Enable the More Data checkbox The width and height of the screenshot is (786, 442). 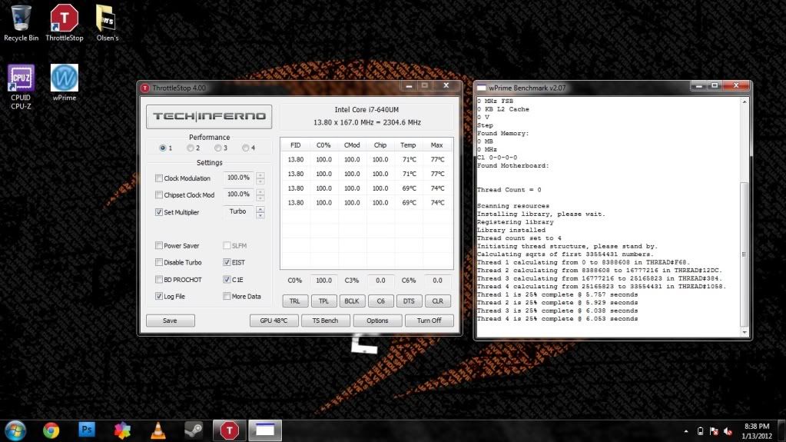(x=227, y=296)
